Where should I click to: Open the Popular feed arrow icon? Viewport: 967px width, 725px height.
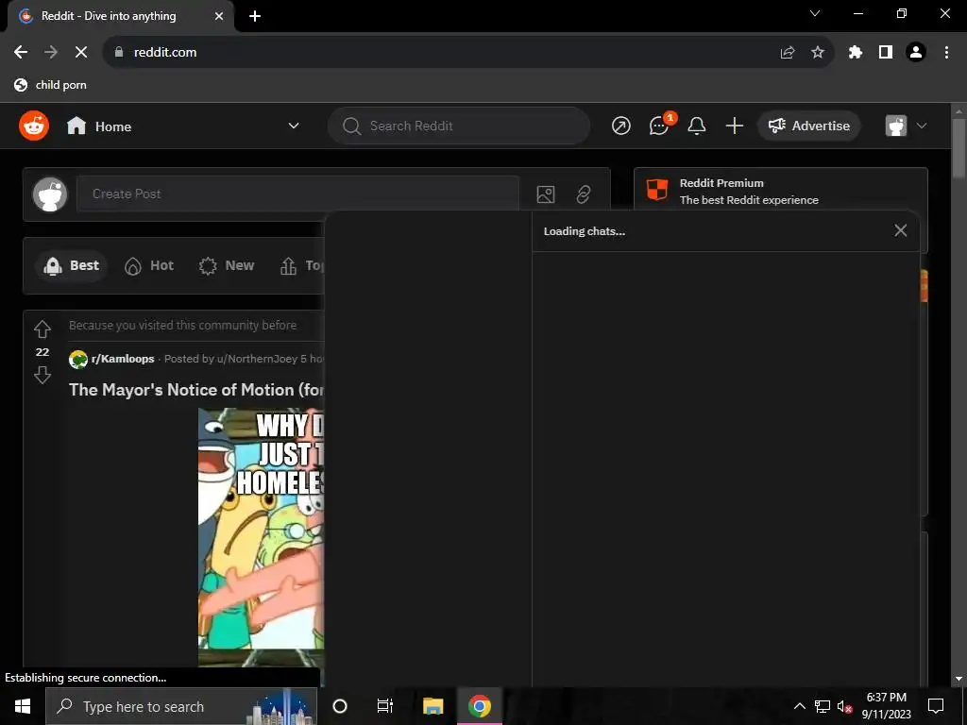(620, 126)
